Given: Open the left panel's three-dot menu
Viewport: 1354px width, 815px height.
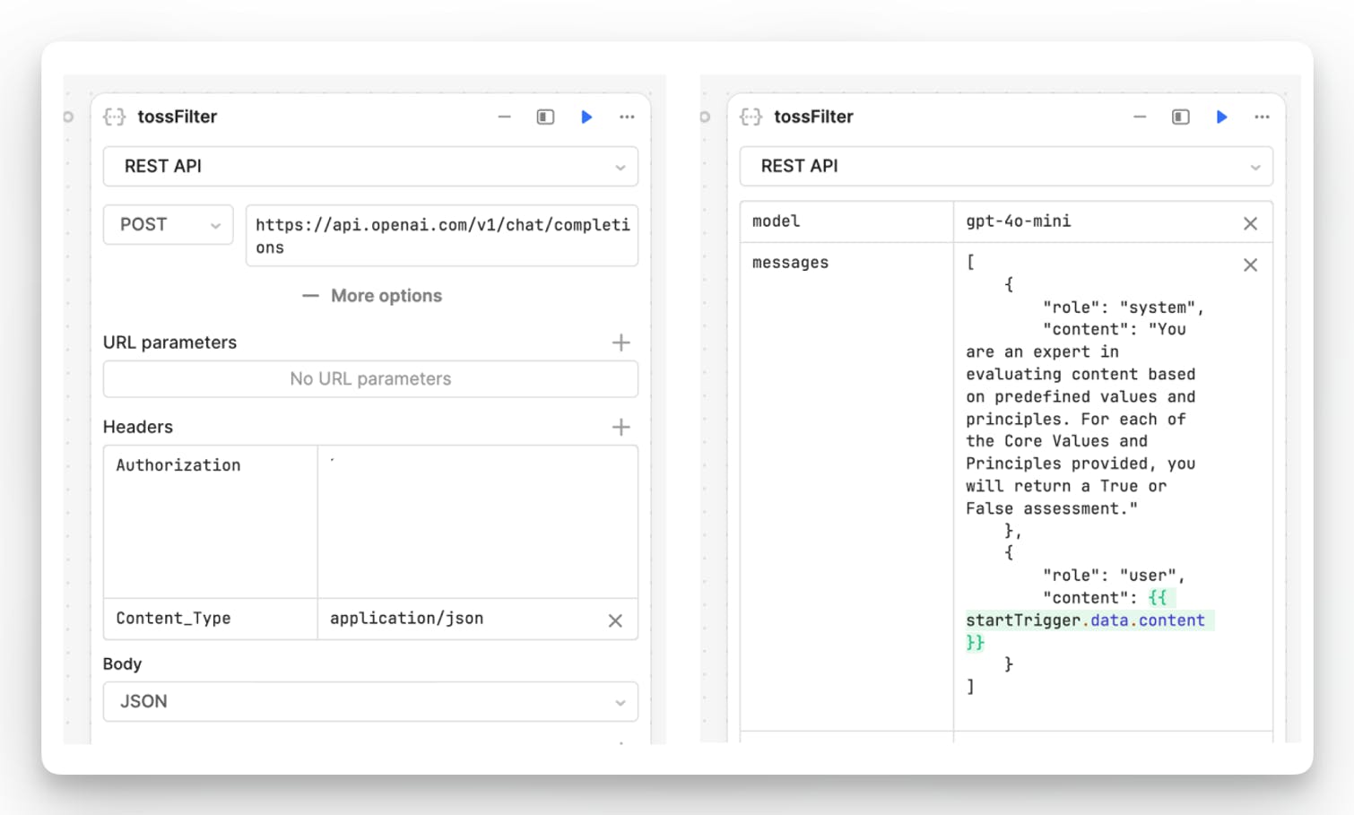Looking at the screenshot, I should (627, 117).
